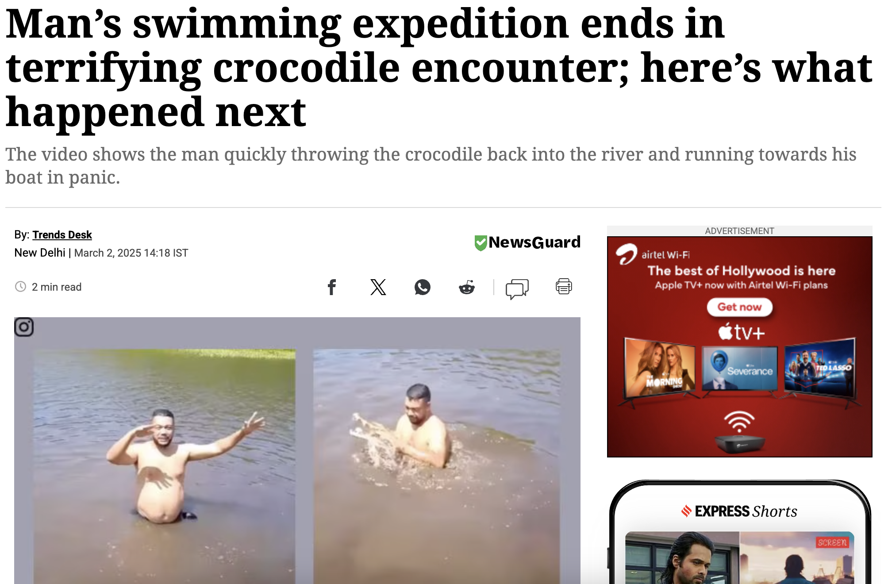The width and height of the screenshot is (892, 584).
Task: Share the article via WhatsApp
Action: pyautogui.click(x=423, y=287)
